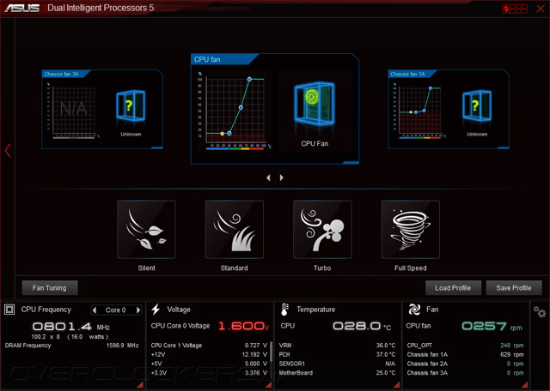Expand the red side panel chevron
The width and height of the screenshot is (550, 391).
(x=8, y=151)
